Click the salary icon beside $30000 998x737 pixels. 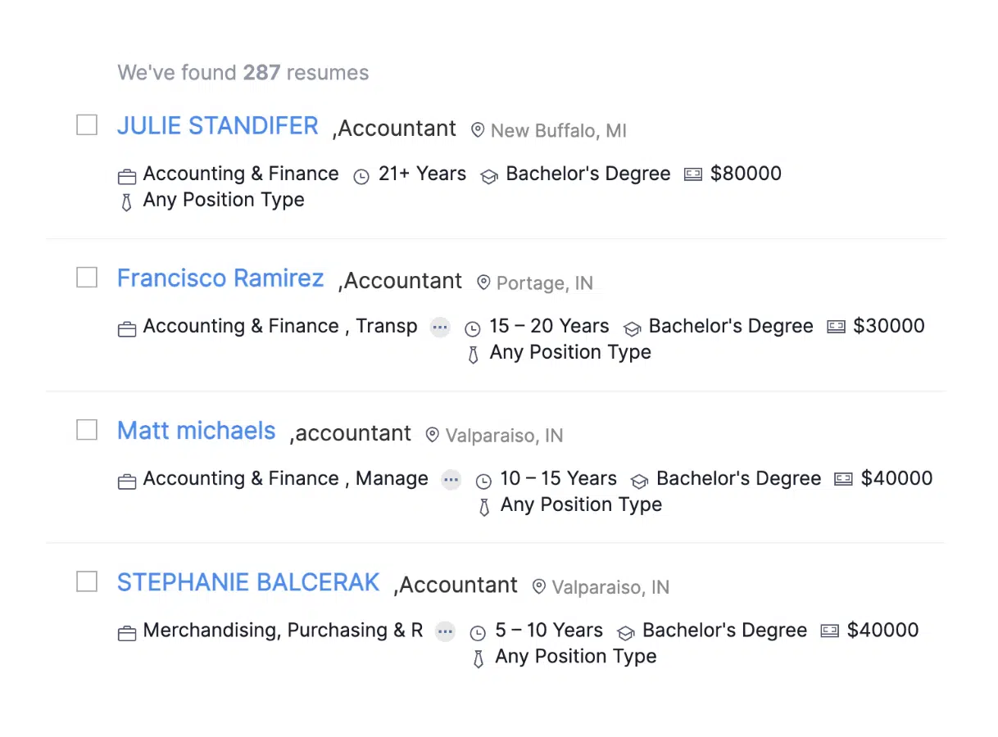coord(836,327)
